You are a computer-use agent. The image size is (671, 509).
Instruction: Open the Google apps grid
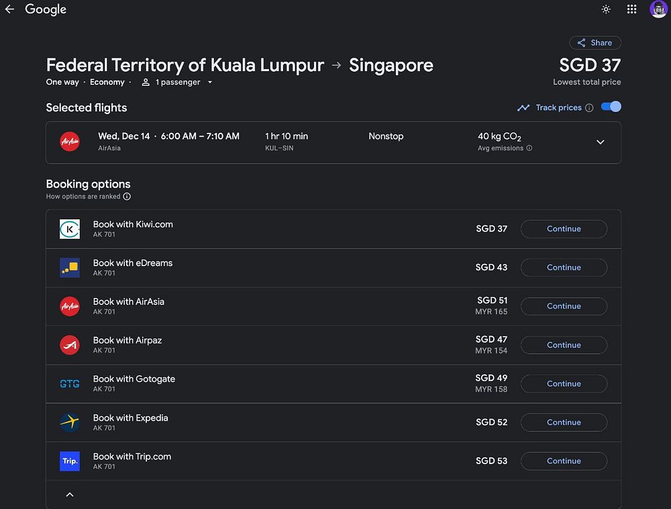tap(631, 9)
